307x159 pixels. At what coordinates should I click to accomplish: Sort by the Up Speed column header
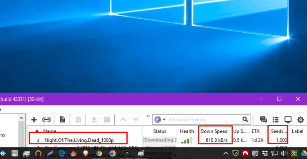coord(240,131)
